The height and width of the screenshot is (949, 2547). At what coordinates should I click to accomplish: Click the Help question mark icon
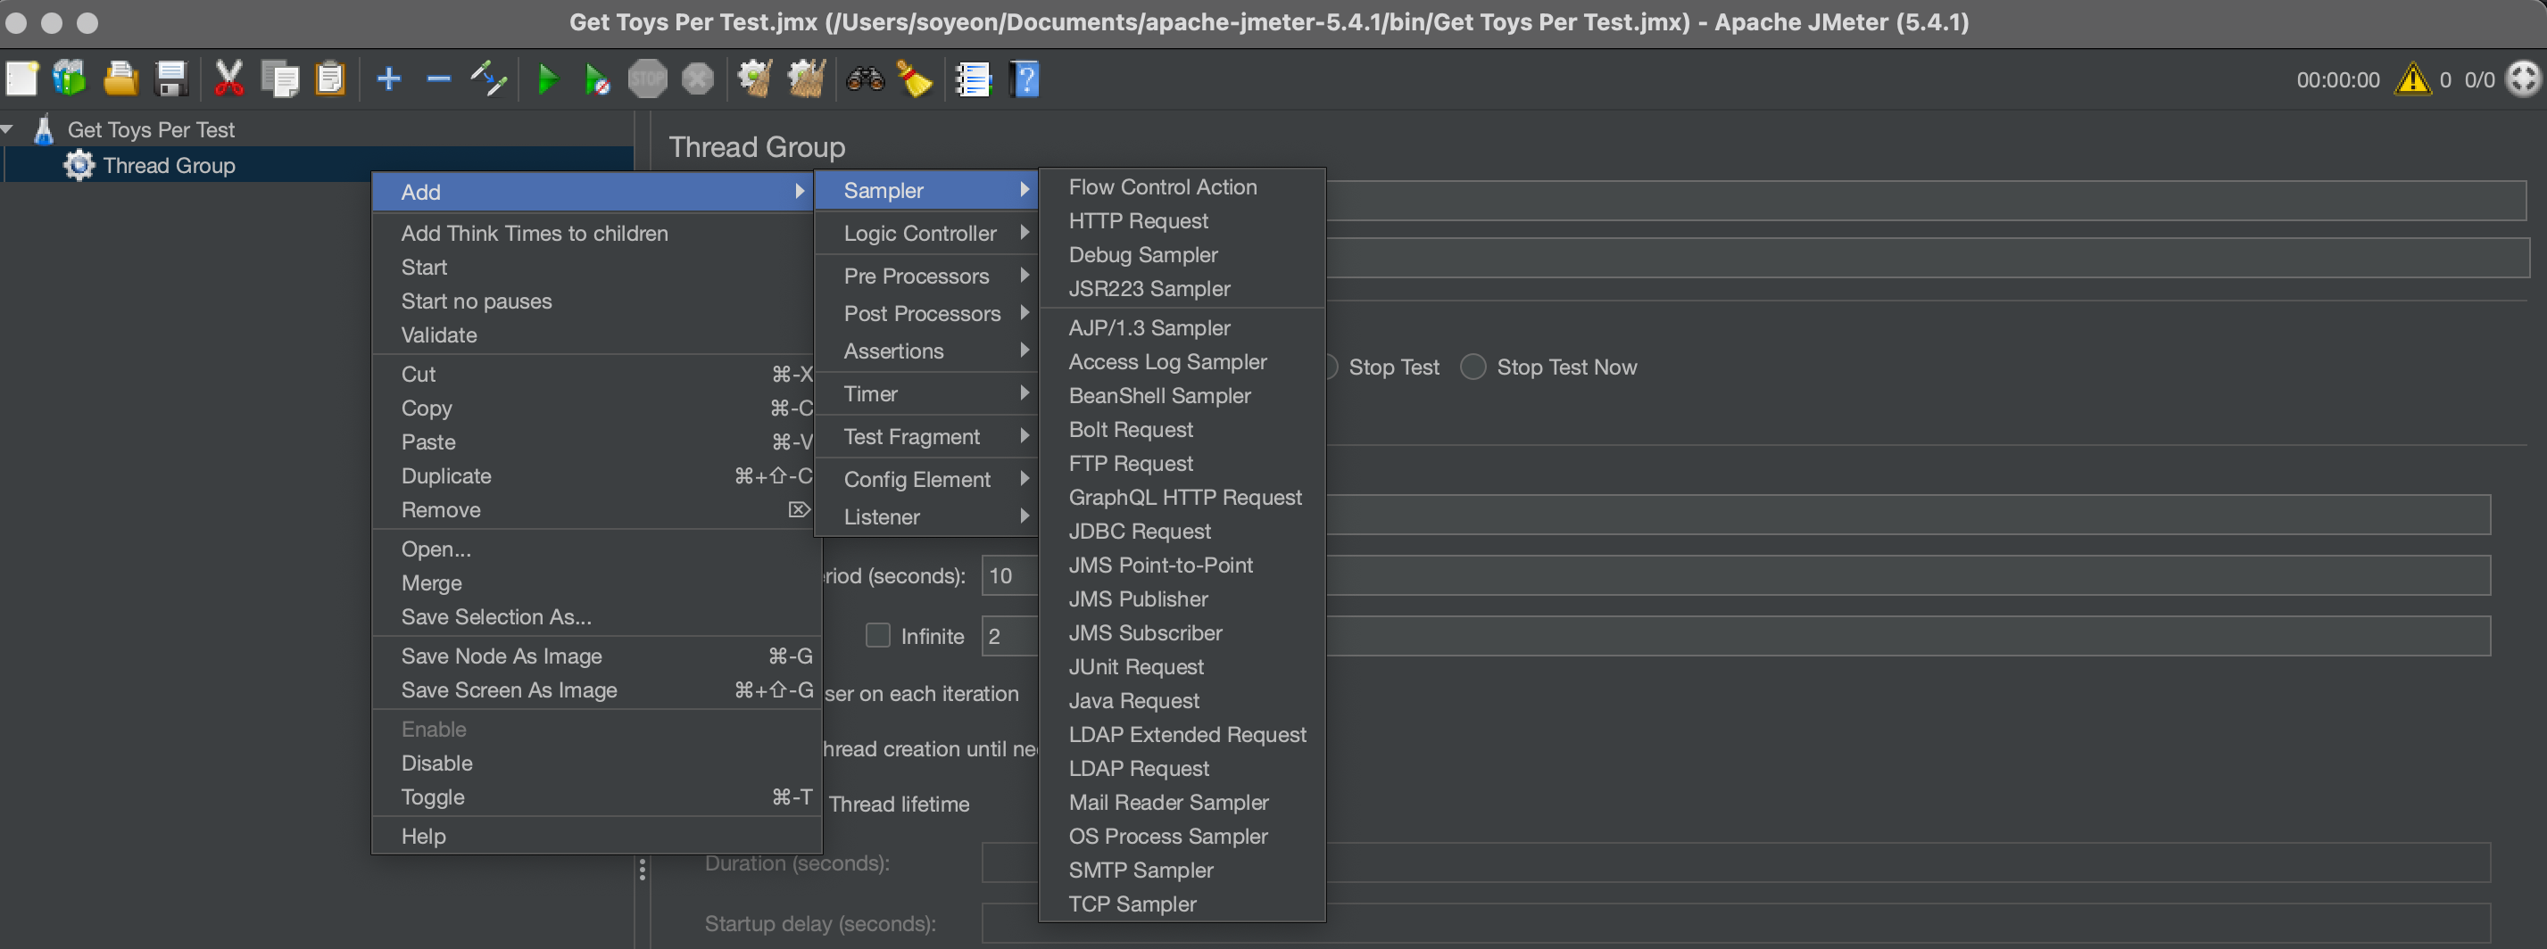click(1025, 79)
